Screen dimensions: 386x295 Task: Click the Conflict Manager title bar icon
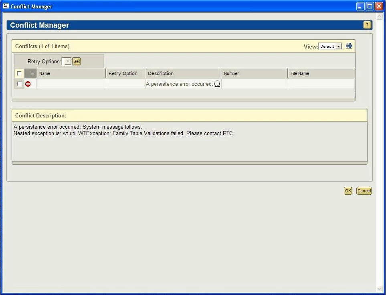coord(6,6)
